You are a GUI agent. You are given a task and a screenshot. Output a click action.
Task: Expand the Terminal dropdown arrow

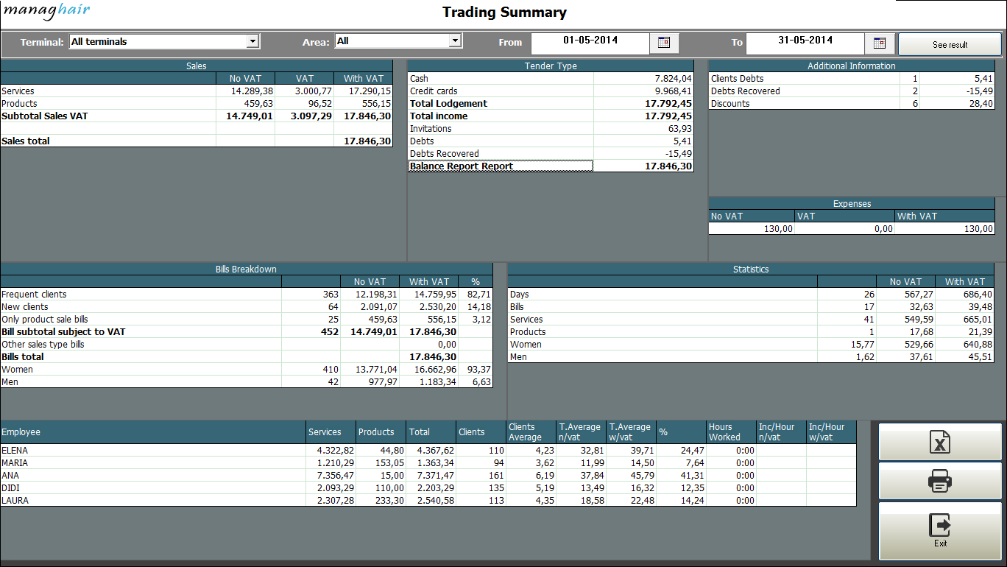tap(252, 42)
